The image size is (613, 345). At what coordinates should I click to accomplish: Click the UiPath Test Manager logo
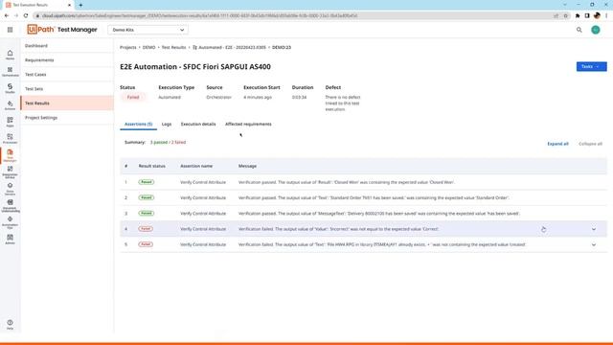click(x=62, y=30)
